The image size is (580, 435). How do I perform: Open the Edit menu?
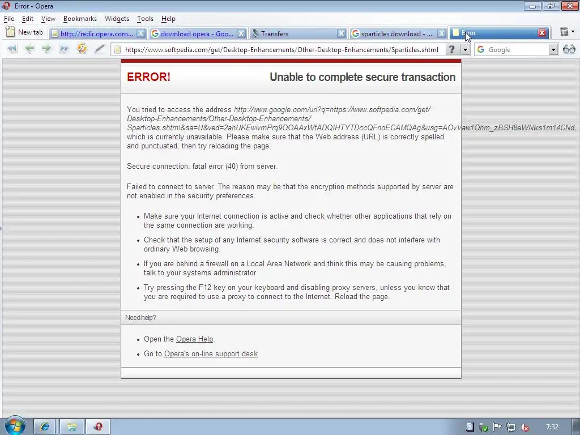(27, 19)
